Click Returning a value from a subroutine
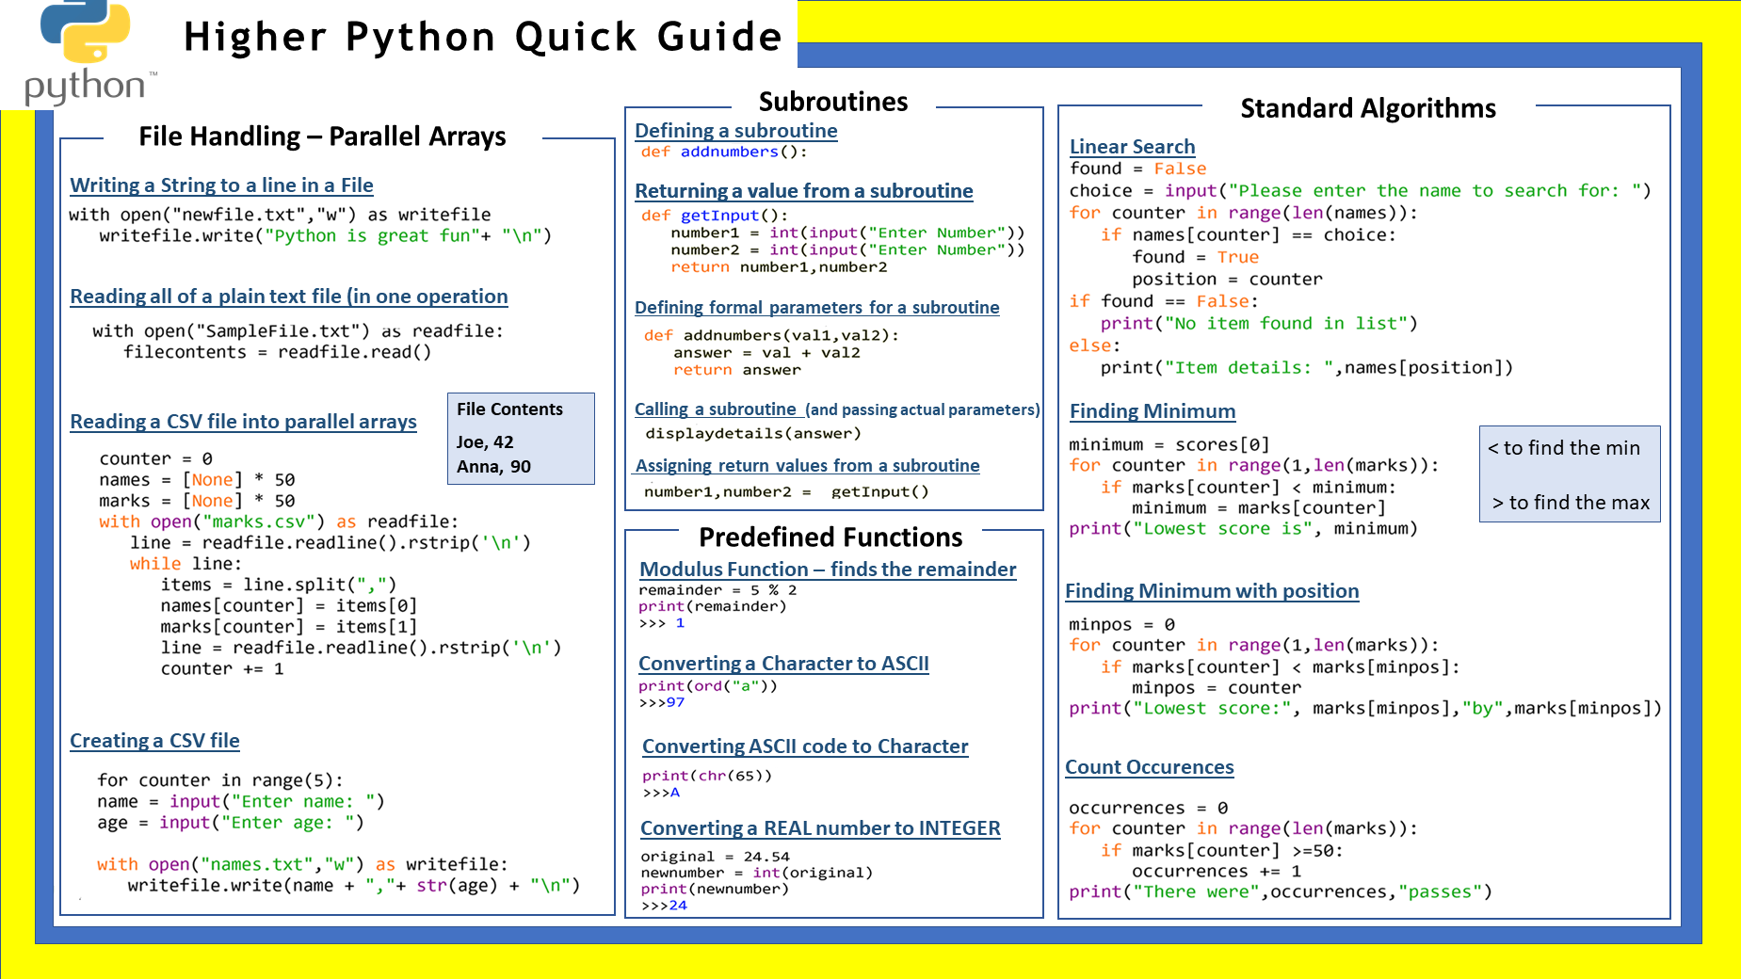The width and height of the screenshot is (1741, 979). click(x=803, y=191)
